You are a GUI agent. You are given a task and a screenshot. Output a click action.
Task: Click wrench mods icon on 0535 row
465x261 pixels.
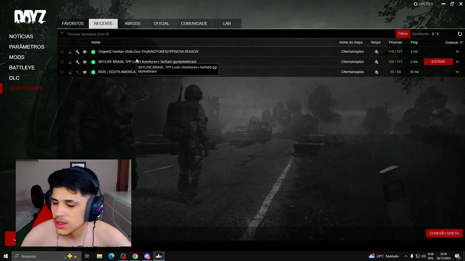click(x=77, y=72)
